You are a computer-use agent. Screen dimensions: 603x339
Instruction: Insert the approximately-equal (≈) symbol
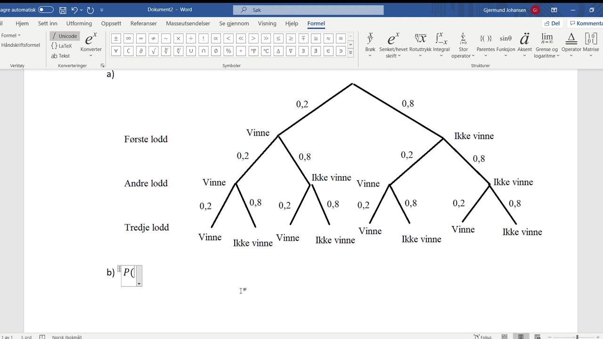tap(328, 39)
